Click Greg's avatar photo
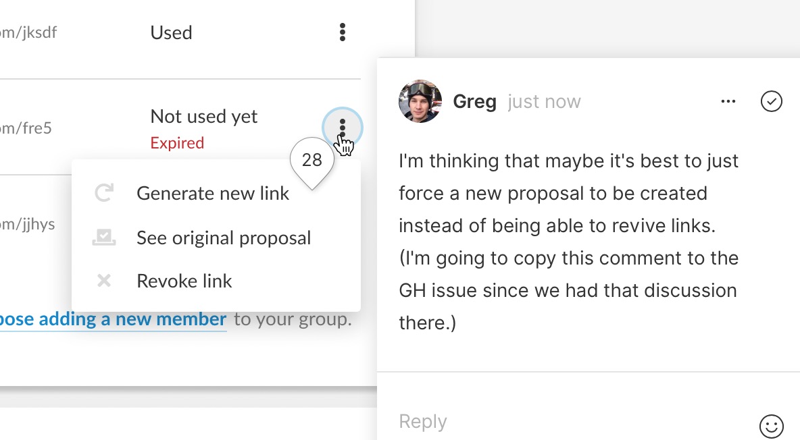The height and width of the screenshot is (440, 800). pyautogui.click(x=420, y=101)
